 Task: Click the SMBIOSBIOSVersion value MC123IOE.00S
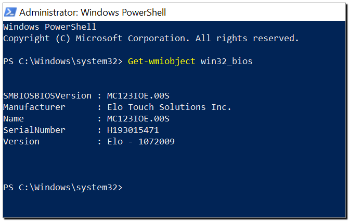(138, 96)
